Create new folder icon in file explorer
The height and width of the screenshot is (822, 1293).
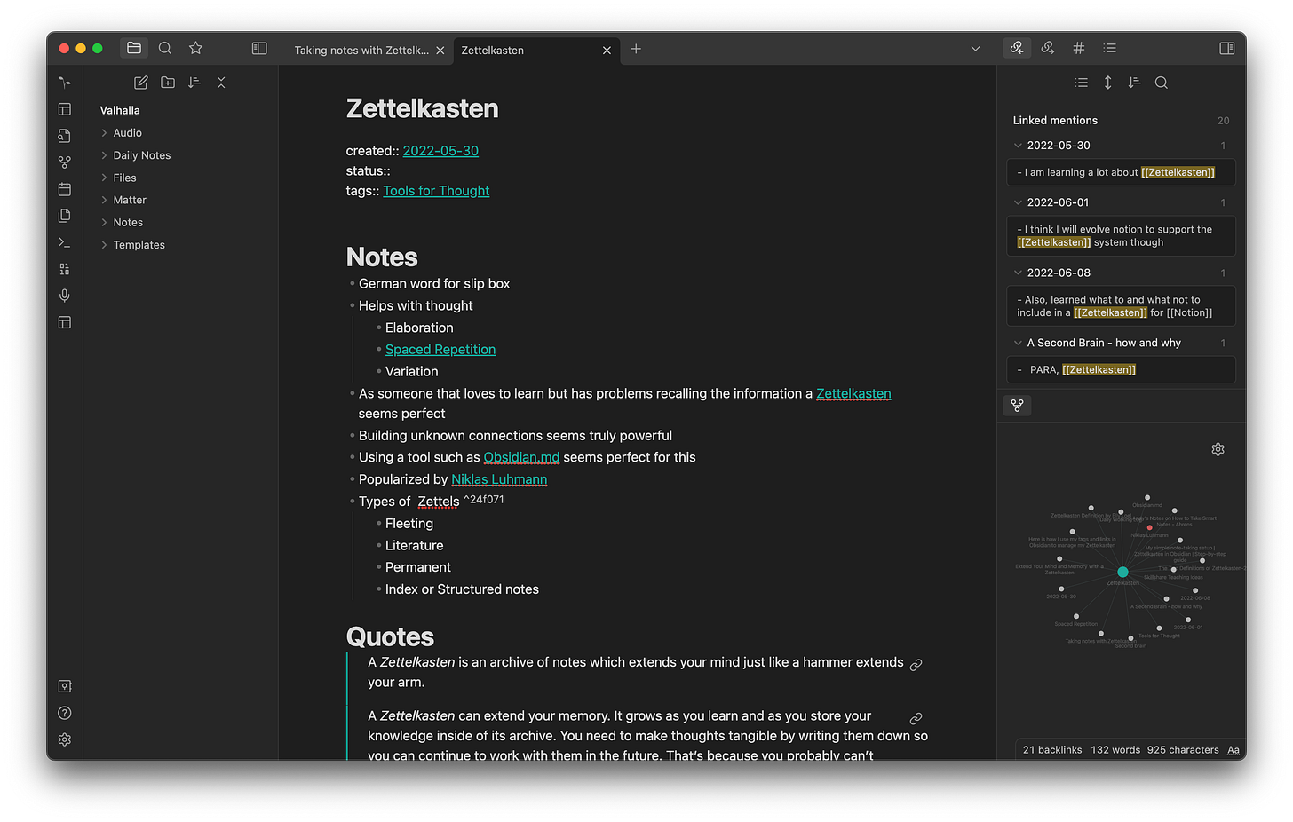pos(168,83)
